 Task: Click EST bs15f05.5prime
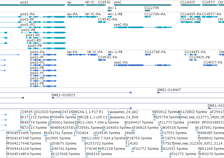point(58,138)
